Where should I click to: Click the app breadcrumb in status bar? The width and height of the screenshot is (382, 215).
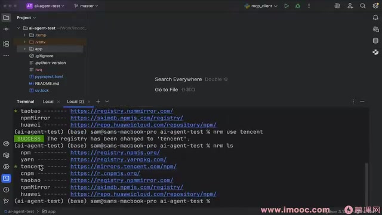tap(49, 211)
